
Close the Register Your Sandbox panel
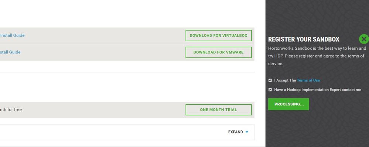coord(364,39)
